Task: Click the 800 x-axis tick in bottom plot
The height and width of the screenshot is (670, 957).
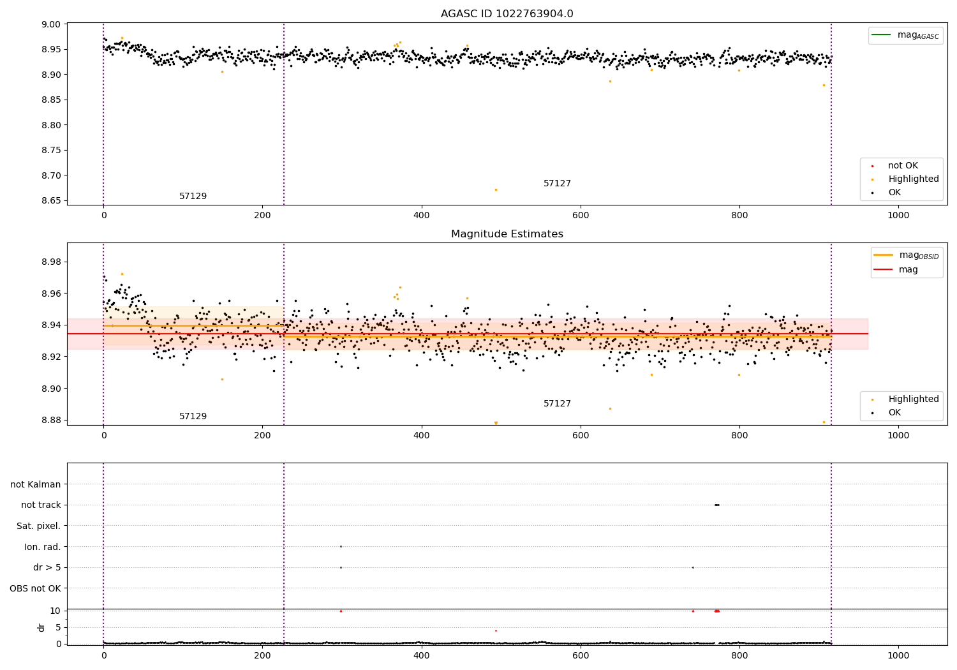Action: [739, 655]
